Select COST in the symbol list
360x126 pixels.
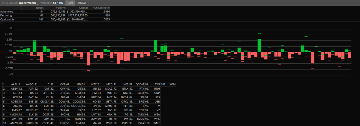46,114
